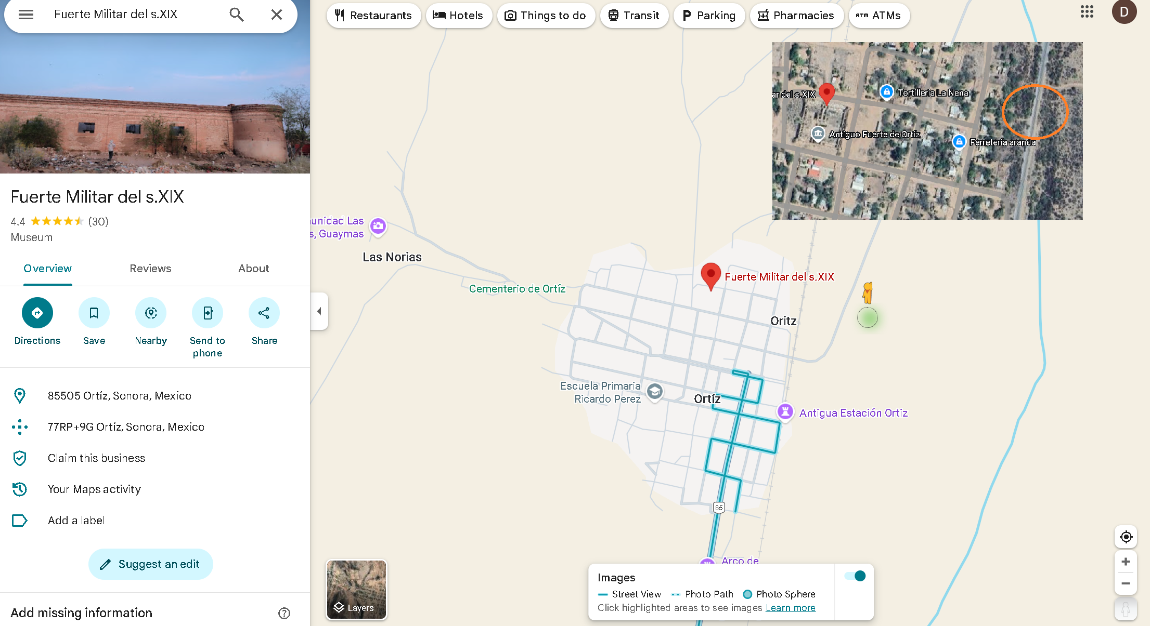Save this place with bookmark icon
The image size is (1150, 626).
click(x=94, y=313)
